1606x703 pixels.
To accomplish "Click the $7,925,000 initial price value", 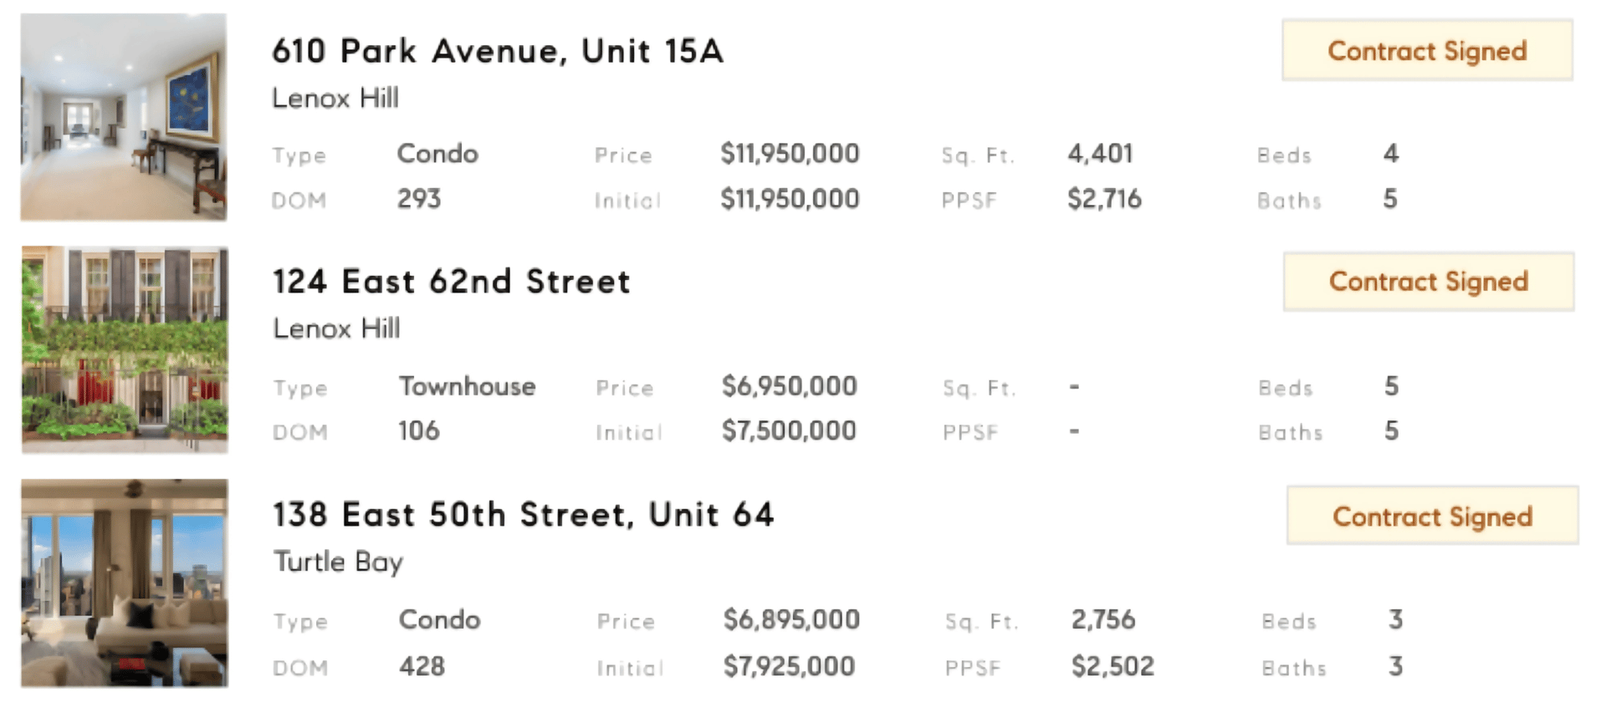I will coord(790,666).
